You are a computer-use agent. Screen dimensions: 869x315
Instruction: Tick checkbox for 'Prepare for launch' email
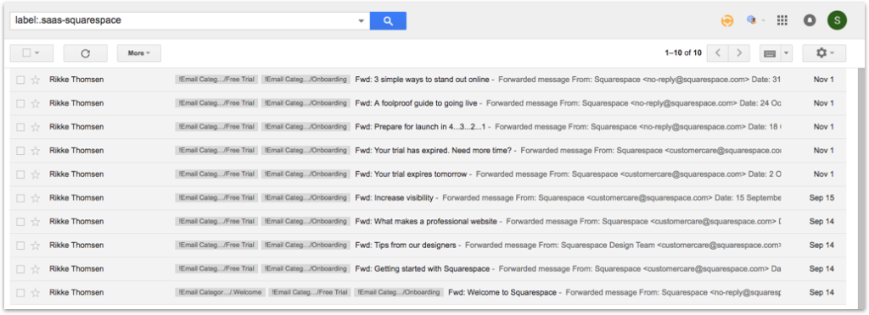tap(20, 127)
